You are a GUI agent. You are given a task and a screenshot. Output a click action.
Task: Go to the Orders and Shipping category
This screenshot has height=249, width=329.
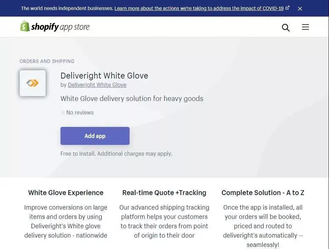47,61
